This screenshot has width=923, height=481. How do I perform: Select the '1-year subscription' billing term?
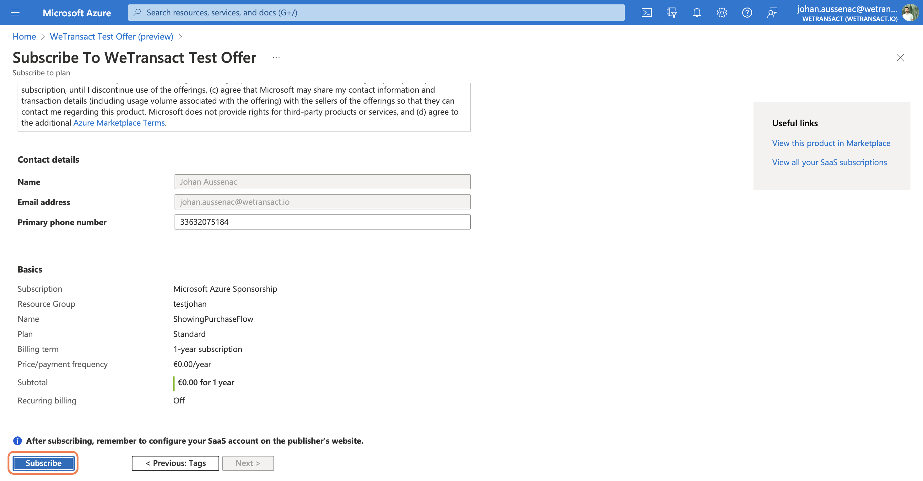click(x=208, y=349)
